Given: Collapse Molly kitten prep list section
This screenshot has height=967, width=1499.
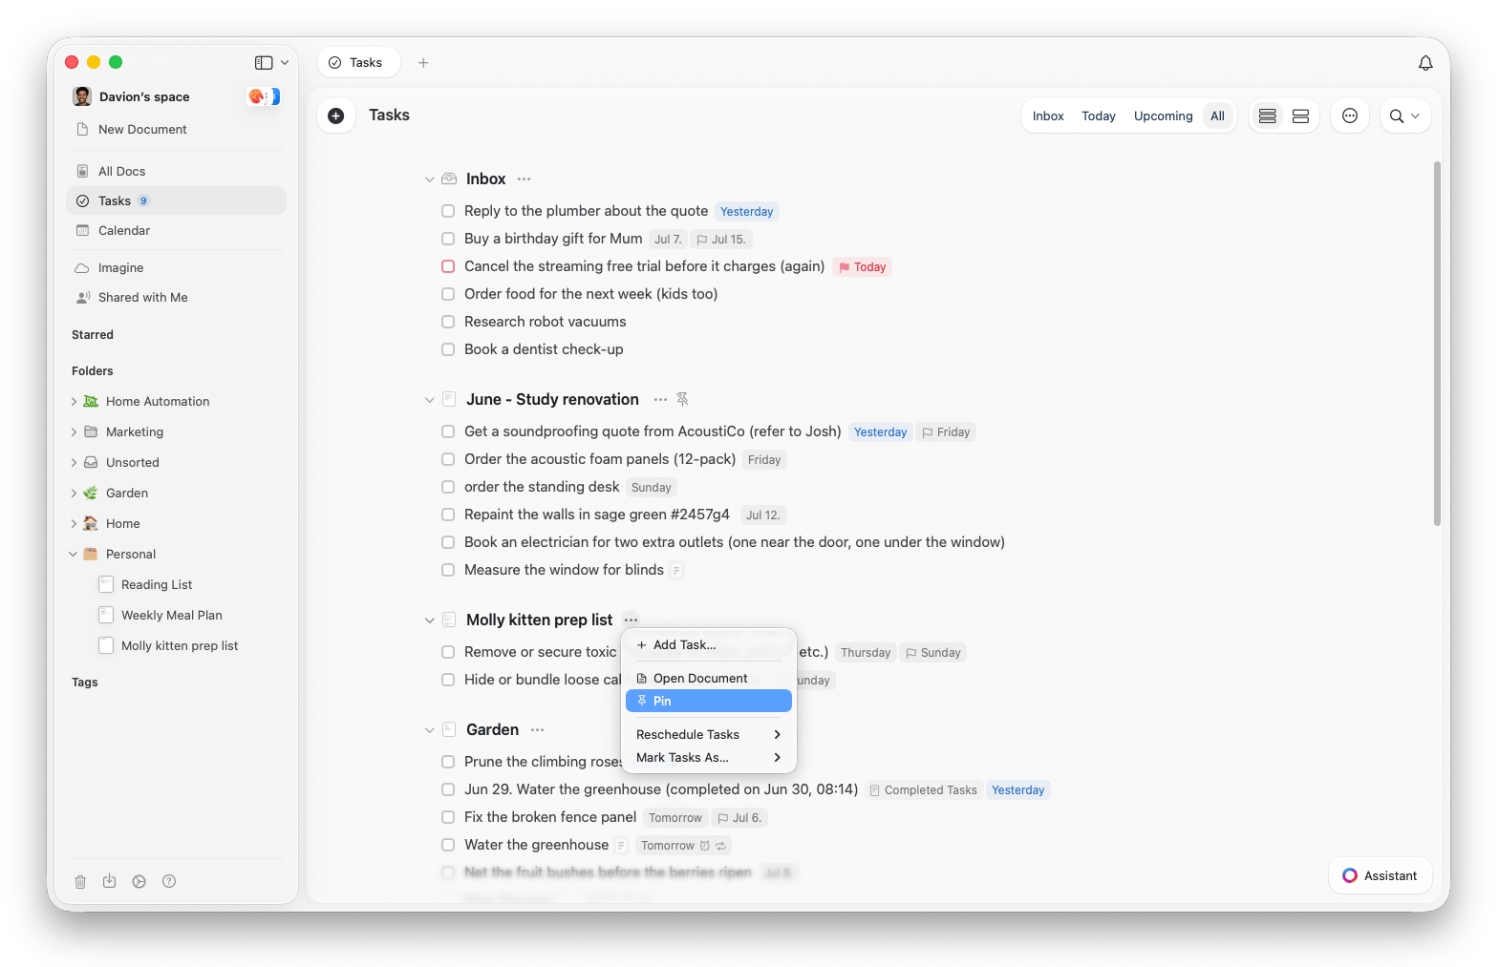Looking at the screenshot, I should click(x=430, y=620).
